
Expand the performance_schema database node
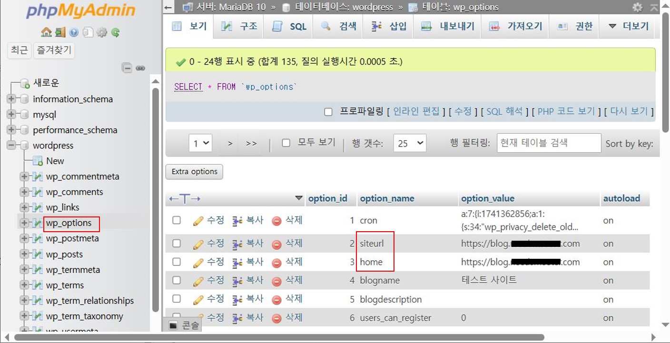pyautogui.click(x=11, y=130)
